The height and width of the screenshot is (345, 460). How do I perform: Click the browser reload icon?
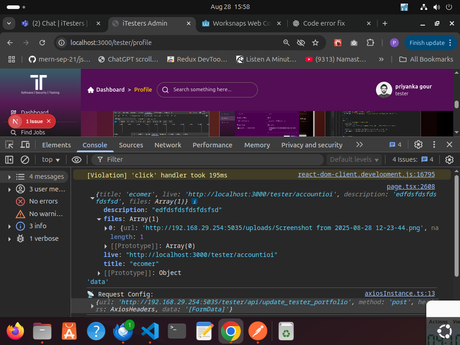coord(42,43)
